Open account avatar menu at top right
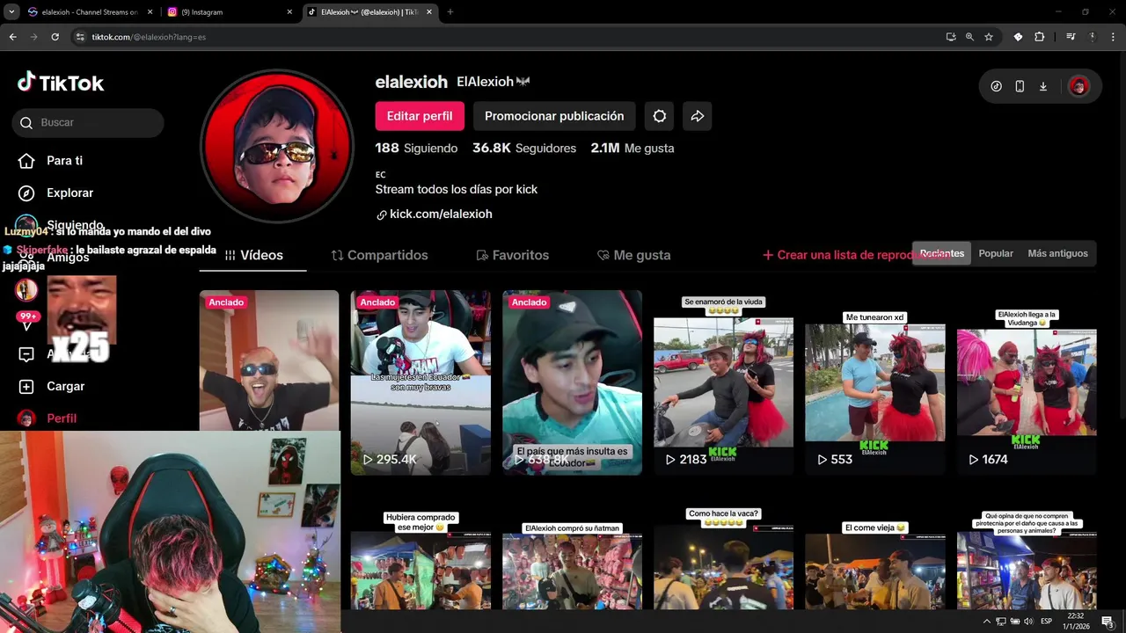This screenshot has width=1126, height=633. [x=1078, y=86]
